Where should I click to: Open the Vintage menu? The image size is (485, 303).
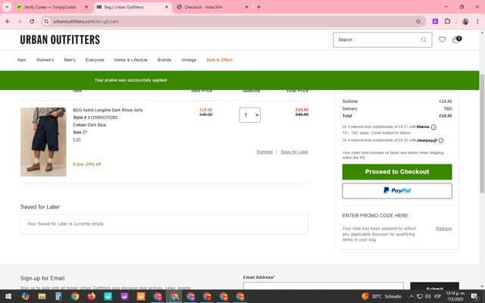[189, 60]
